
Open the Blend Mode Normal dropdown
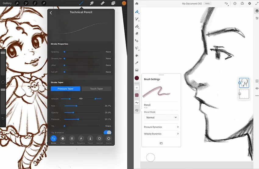pyautogui.click(x=161, y=117)
